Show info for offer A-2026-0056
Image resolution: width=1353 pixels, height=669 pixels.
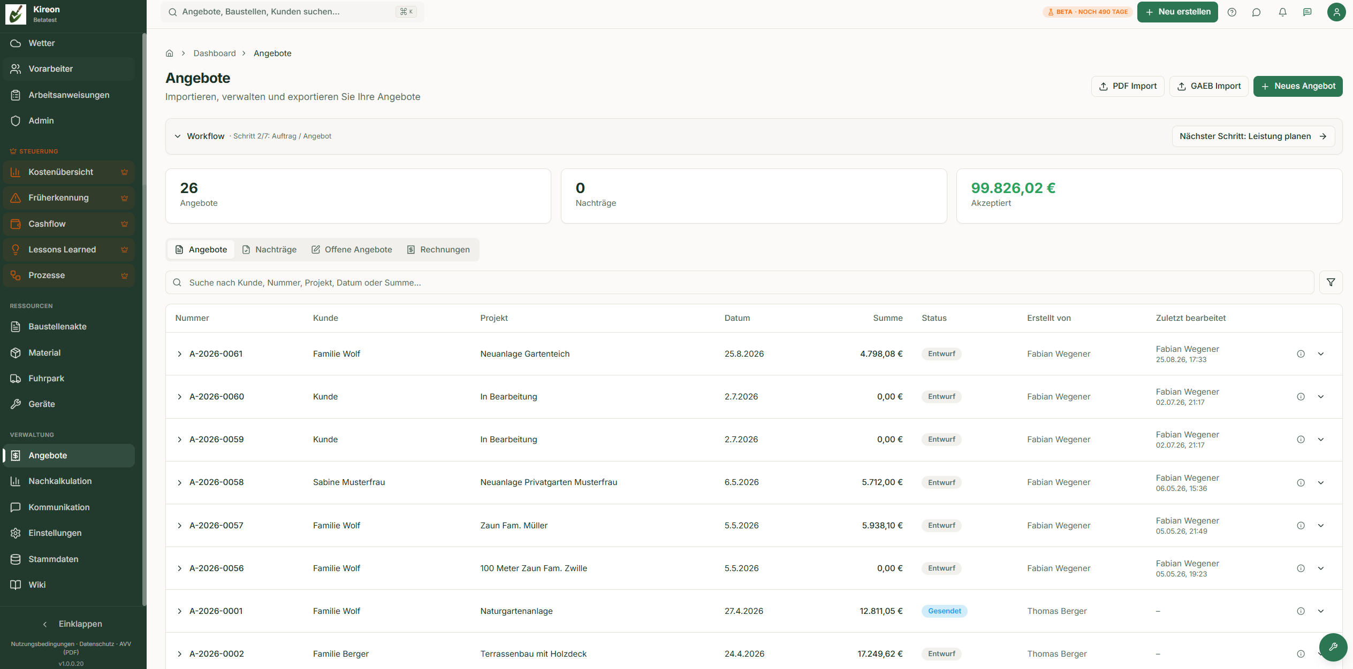click(x=1301, y=568)
